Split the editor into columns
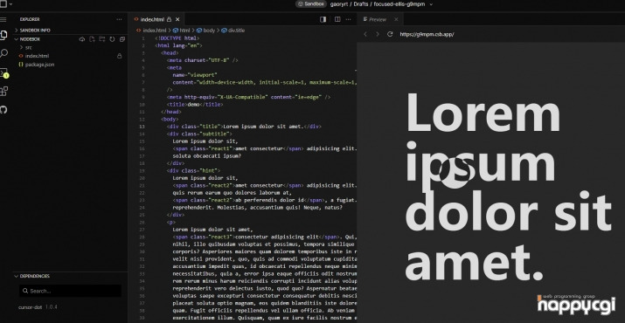This screenshot has width=625, height=323. click(337, 19)
